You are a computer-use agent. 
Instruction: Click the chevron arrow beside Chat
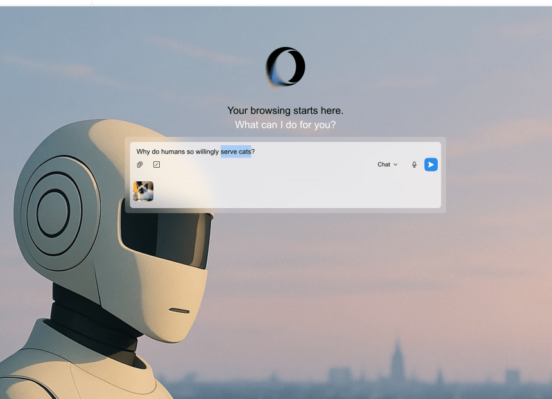[x=395, y=164]
